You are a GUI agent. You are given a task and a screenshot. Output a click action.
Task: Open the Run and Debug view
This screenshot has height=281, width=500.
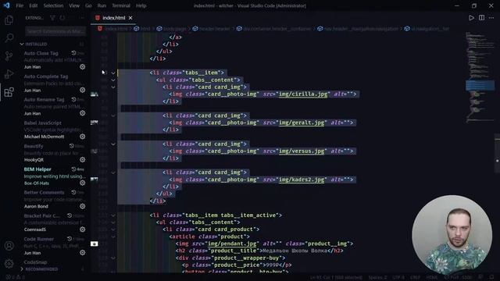(9, 74)
